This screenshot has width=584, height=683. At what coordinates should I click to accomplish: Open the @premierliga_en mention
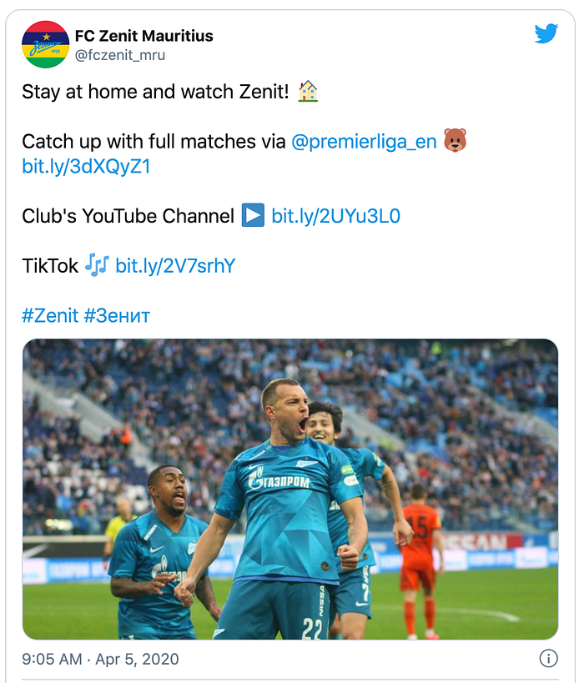tap(364, 142)
